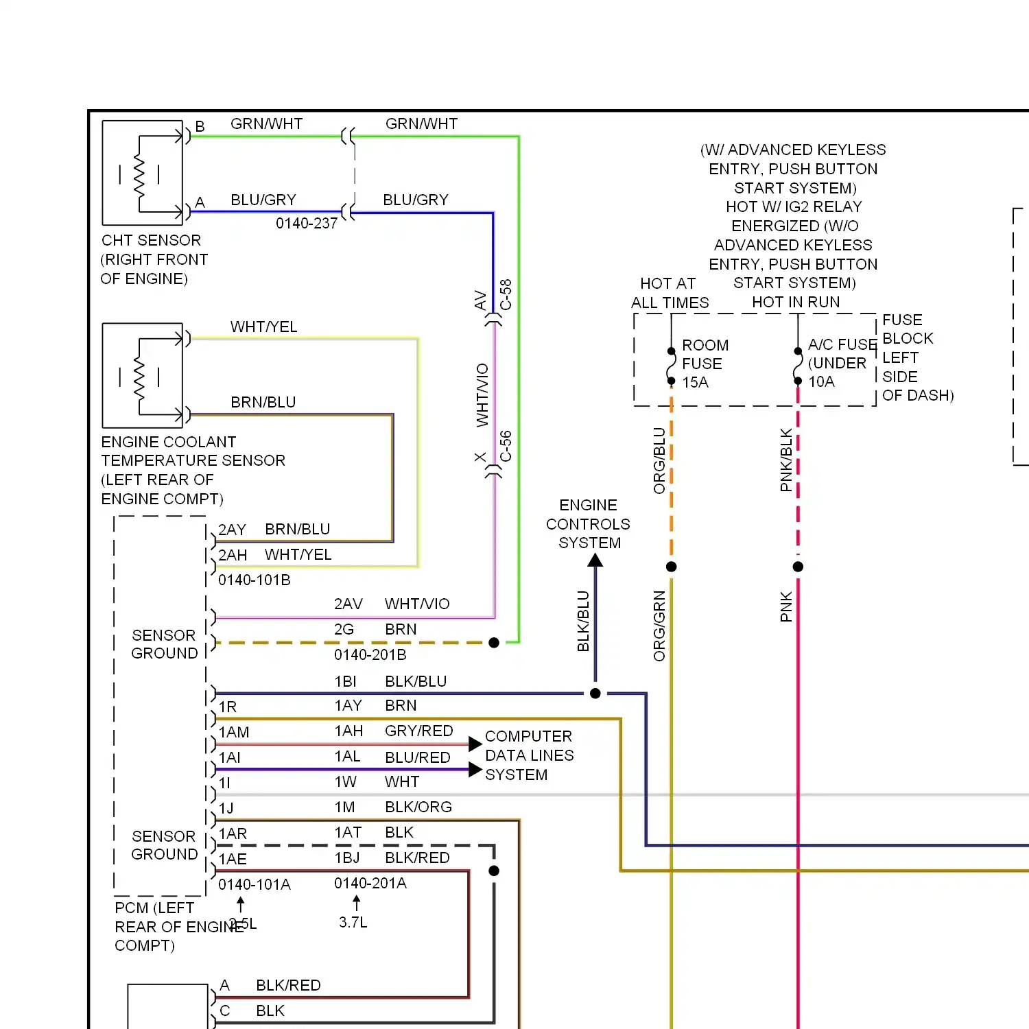Click the HOT IN RUN label
This screenshot has height=1029, width=1029.
(x=796, y=302)
